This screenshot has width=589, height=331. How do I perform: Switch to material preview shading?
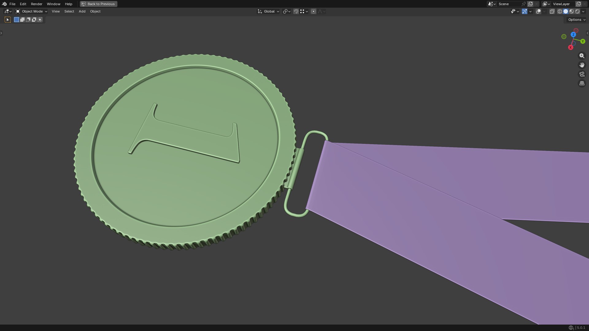click(x=572, y=11)
